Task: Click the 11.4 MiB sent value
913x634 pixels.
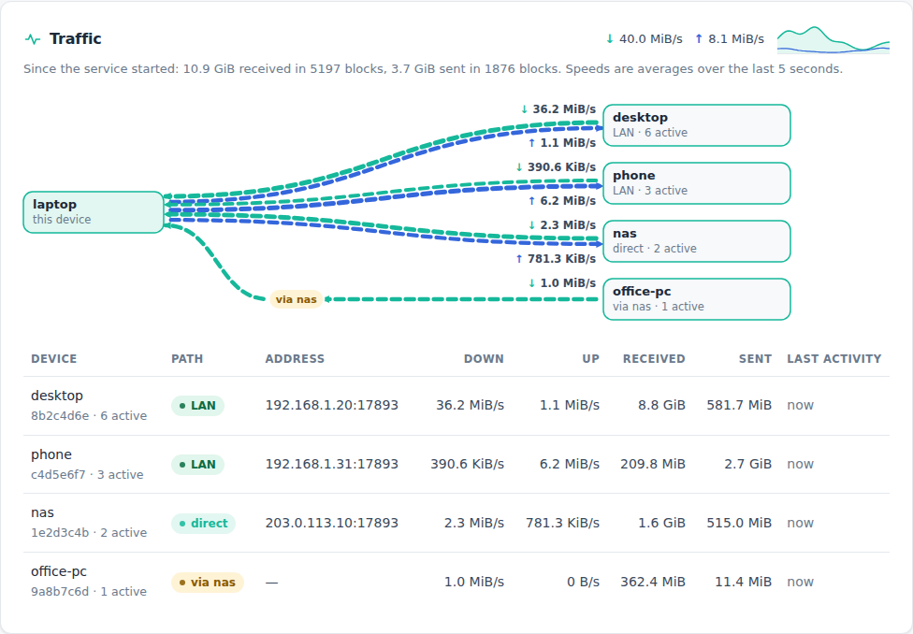Action: [743, 582]
